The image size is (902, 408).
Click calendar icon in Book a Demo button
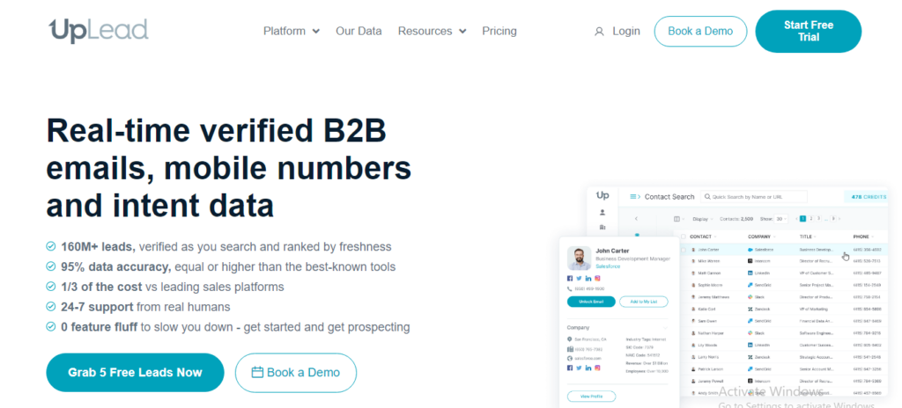point(257,372)
